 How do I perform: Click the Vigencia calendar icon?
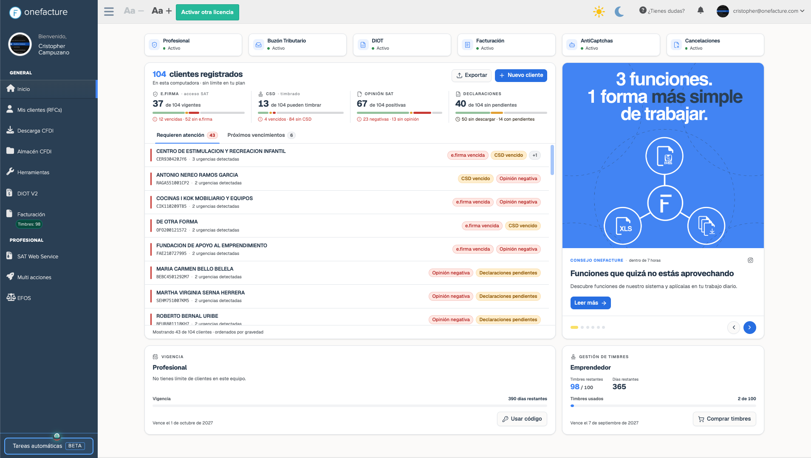click(x=155, y=357)
